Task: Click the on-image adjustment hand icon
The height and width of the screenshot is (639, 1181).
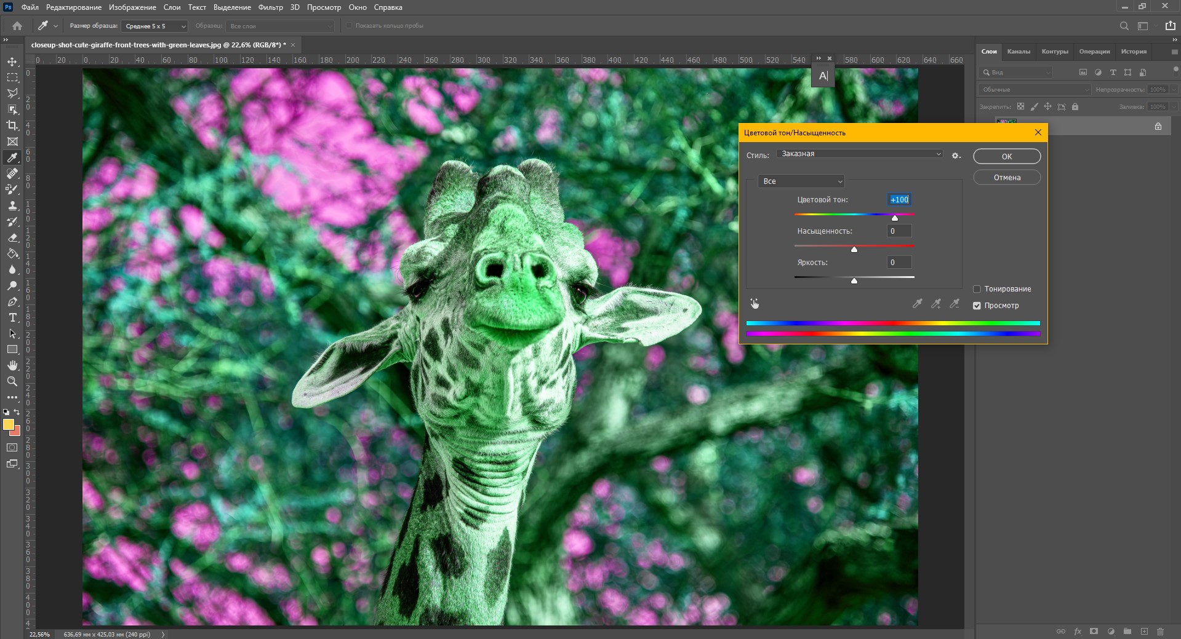Action: click(755, 303)
